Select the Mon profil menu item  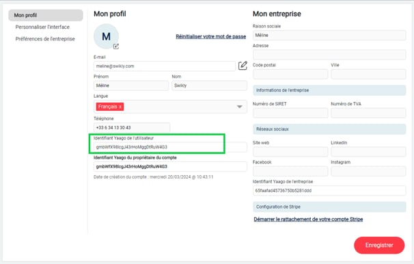point(46,15)
